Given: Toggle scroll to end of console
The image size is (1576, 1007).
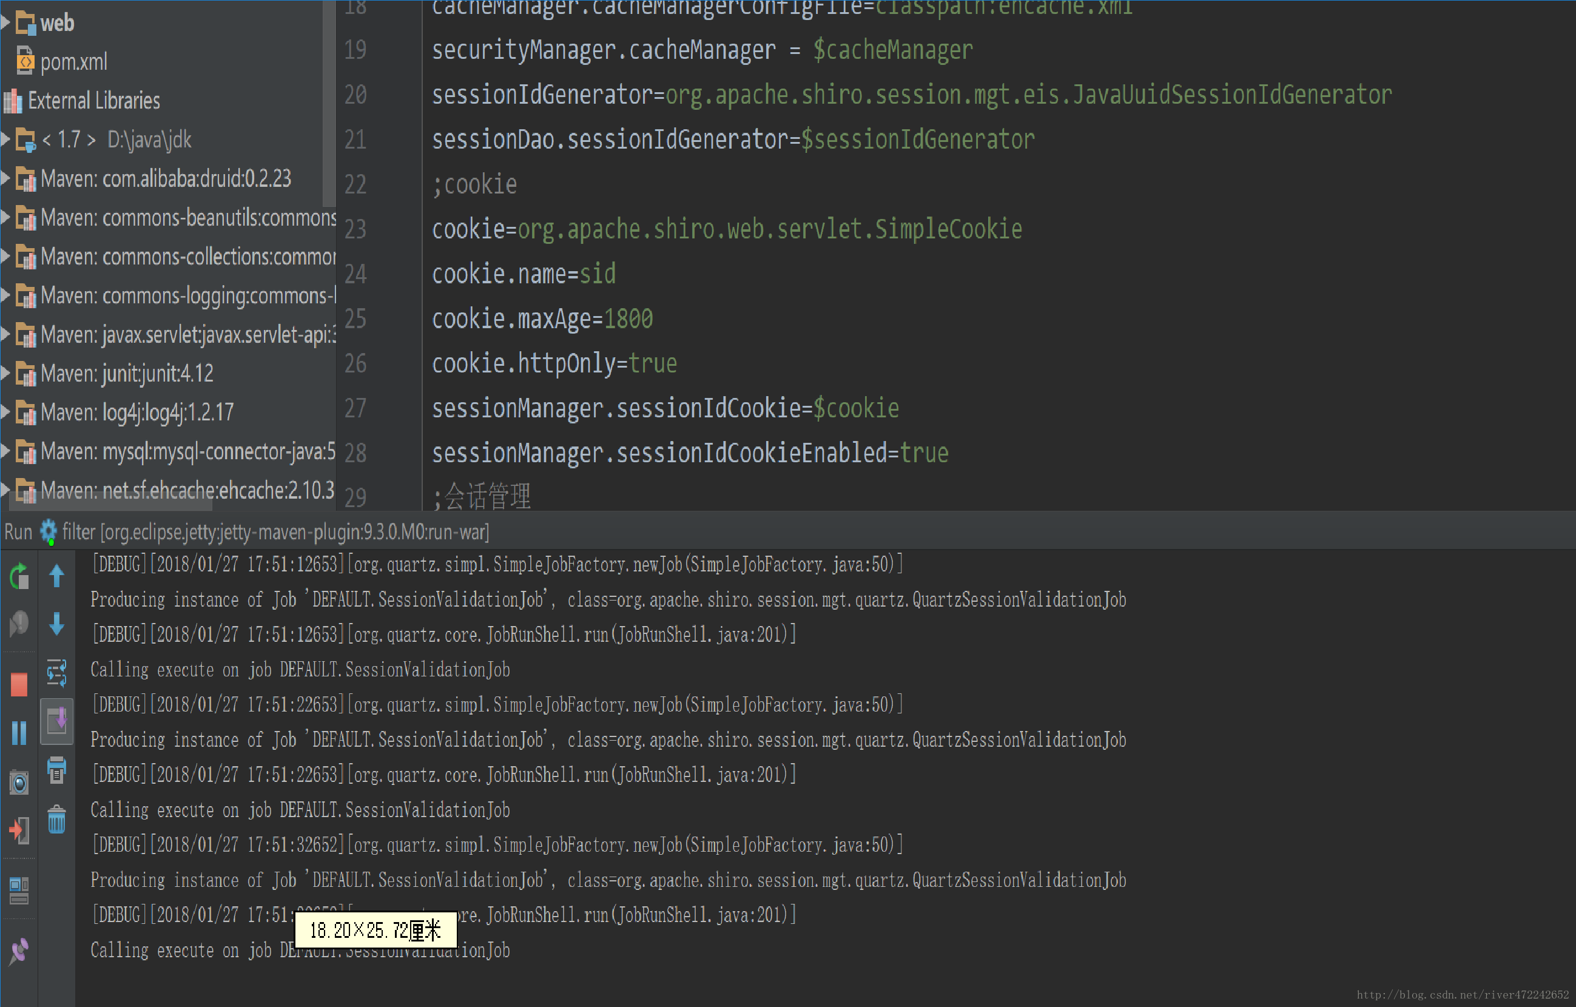Looking at the screenshot, I should tap(57, 721).
